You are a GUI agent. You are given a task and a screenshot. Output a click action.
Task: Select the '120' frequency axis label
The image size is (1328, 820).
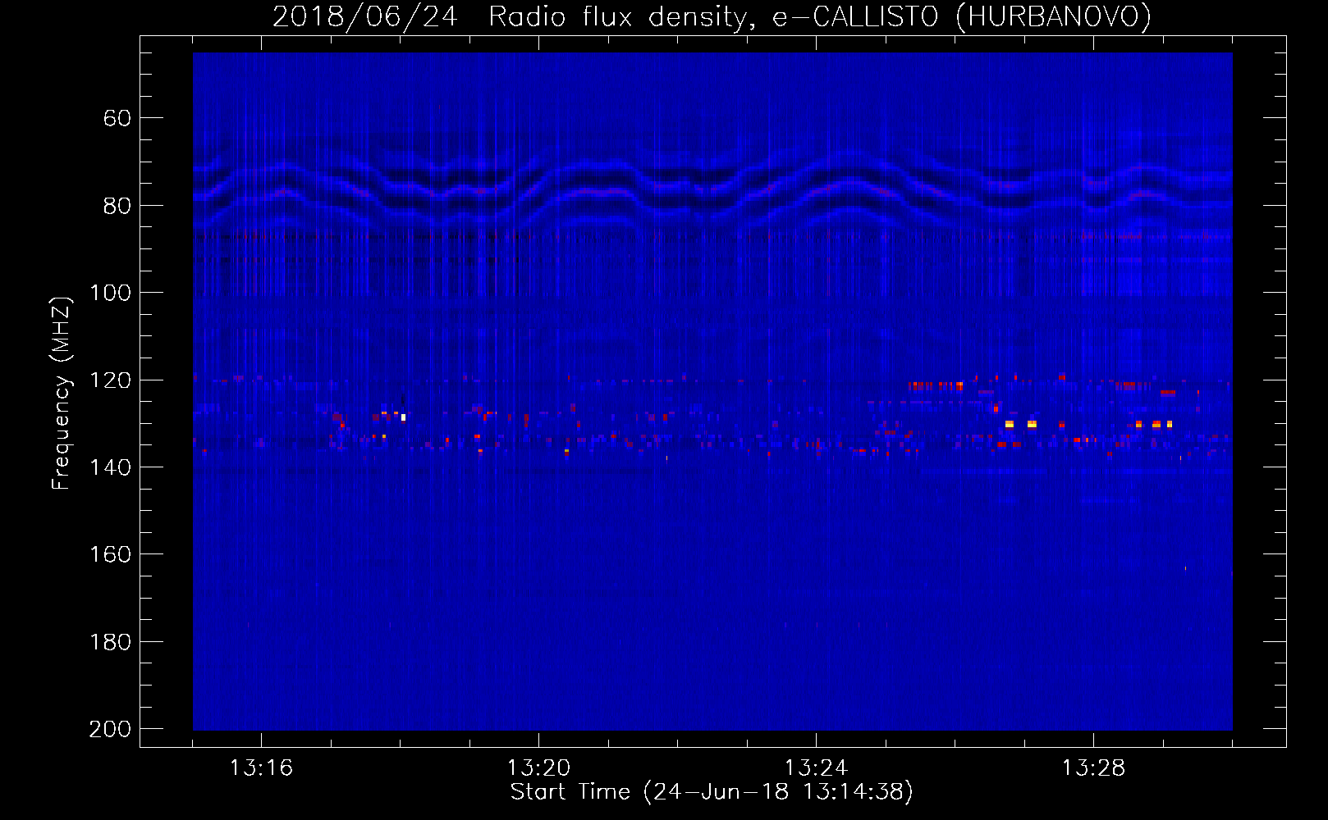click(x=110, y=380)
